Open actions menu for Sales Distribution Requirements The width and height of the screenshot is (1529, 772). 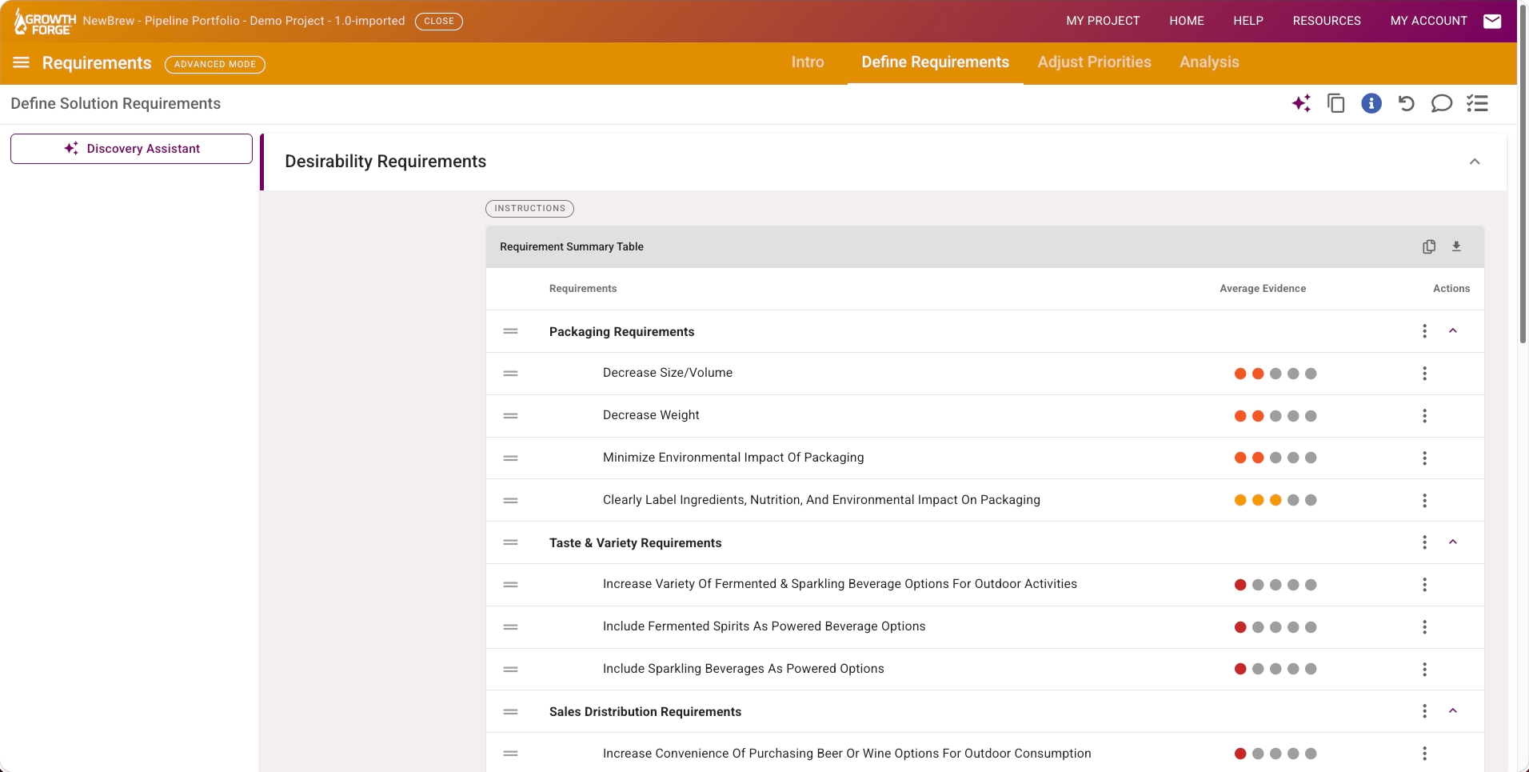tap(1424, 711)
